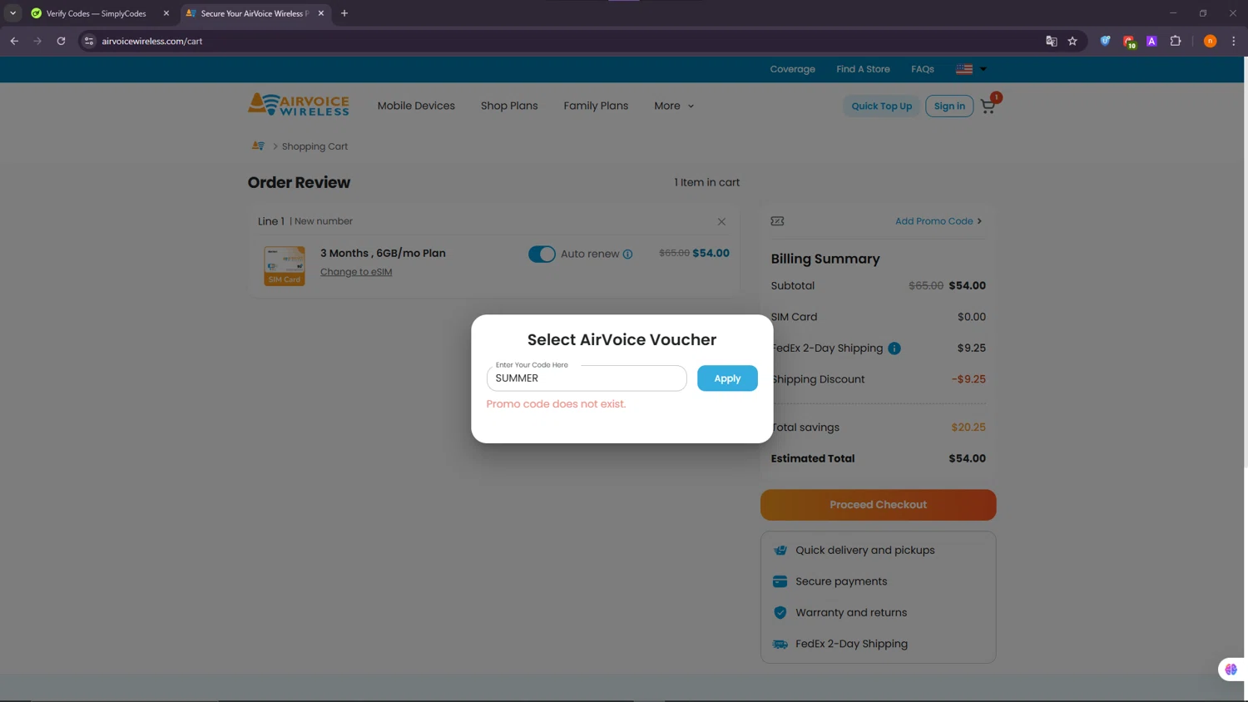The image size is (1248, 702).
Task: Open the tab search dropdown arrow
Action: (x=12, y=13)
